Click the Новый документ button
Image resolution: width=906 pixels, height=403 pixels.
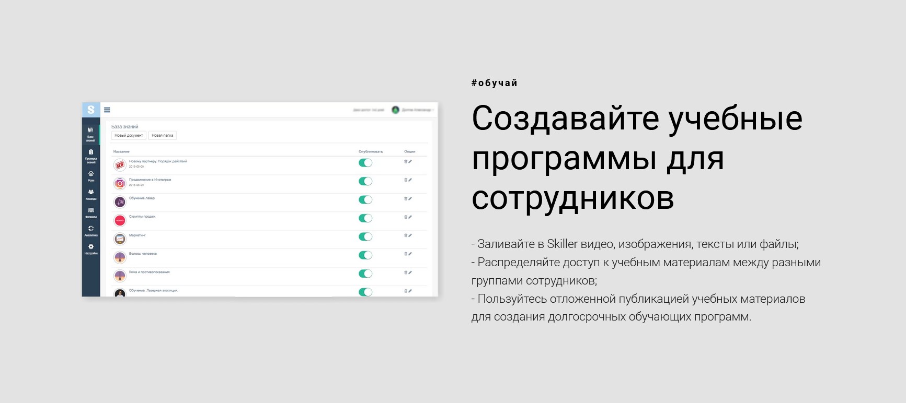[129, 136]
